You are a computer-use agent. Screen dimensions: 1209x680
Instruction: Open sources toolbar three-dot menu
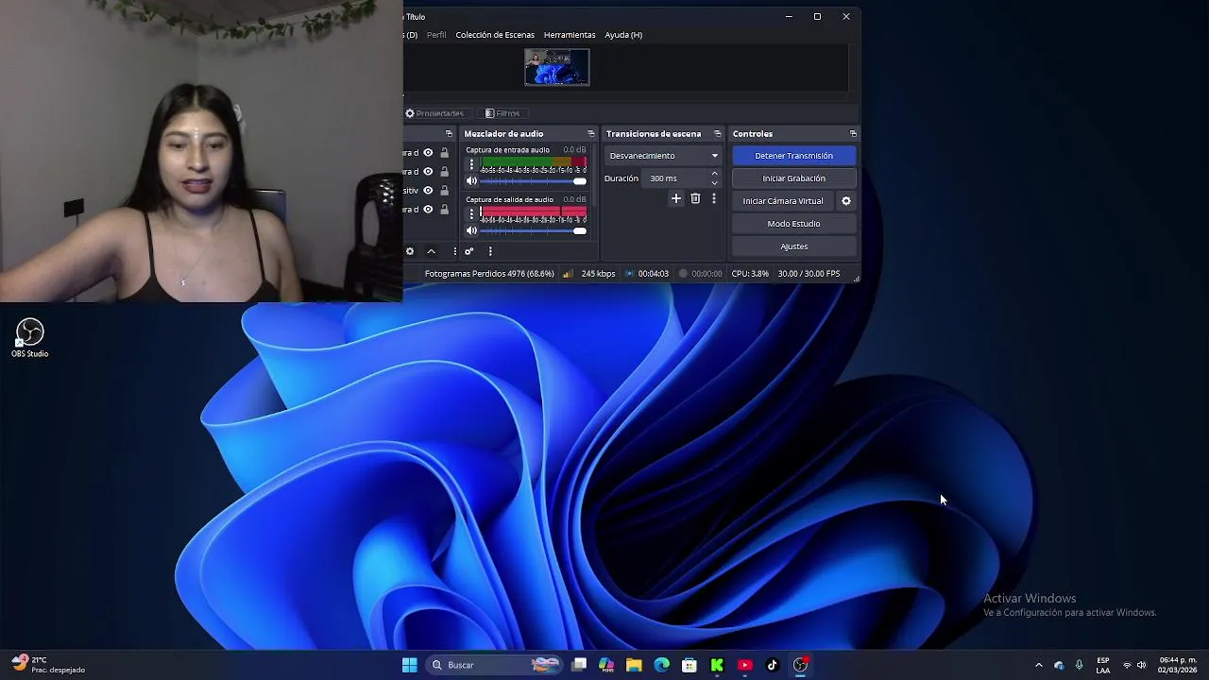coord(454,251)
